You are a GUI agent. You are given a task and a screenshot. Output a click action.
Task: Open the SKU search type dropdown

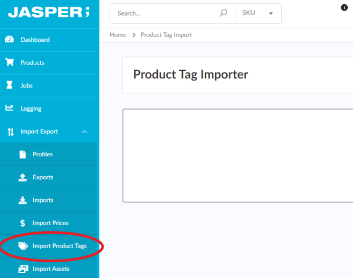tap(258, 13)
